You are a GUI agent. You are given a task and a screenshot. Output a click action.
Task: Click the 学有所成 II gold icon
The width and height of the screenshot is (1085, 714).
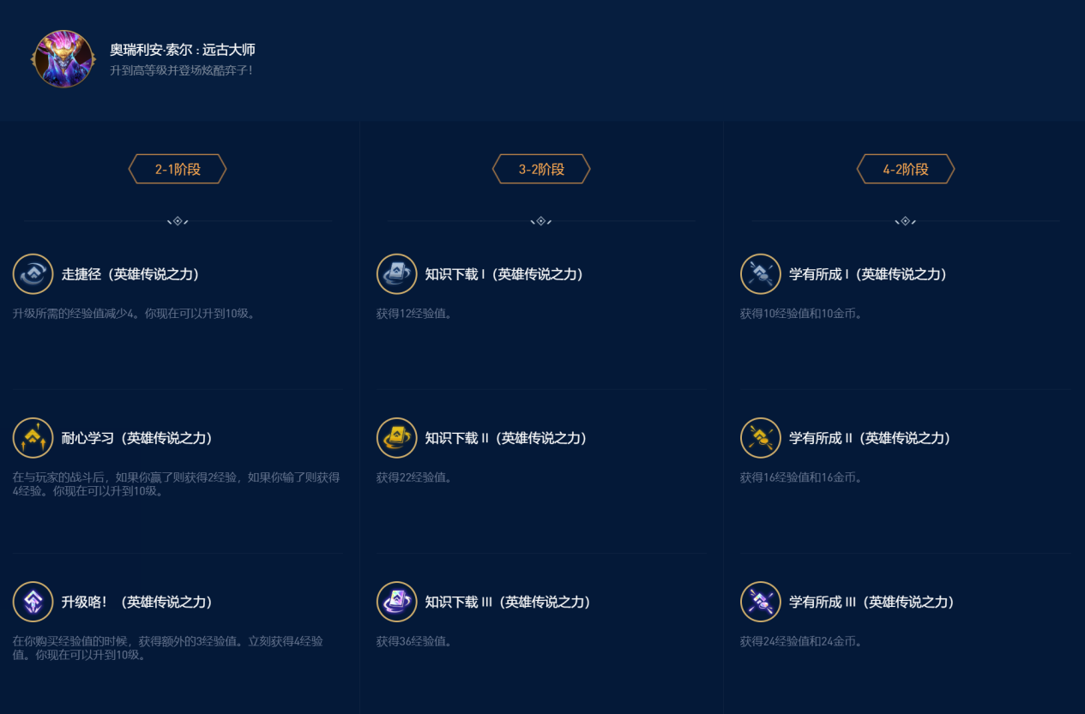pyautogui.click(x=761, y=438)
